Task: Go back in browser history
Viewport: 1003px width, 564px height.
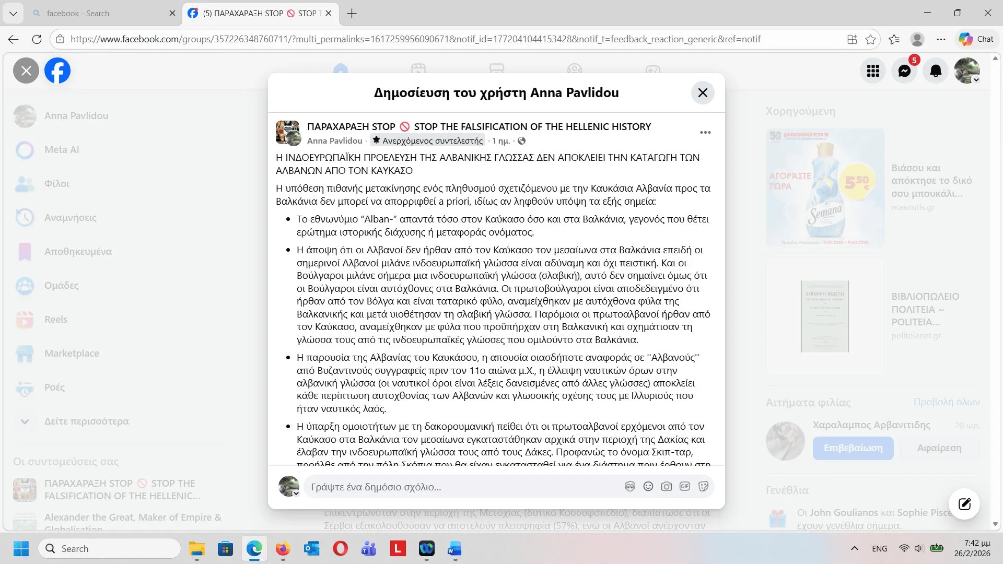Action: point(14,39)
